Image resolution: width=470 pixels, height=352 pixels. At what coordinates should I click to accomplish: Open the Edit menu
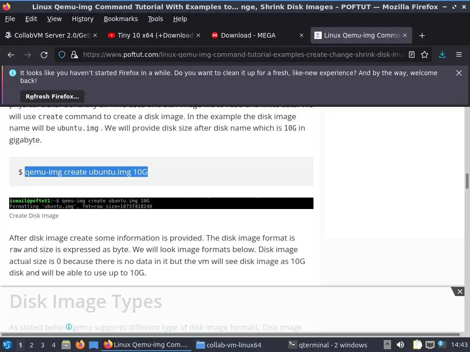[31, 19]
